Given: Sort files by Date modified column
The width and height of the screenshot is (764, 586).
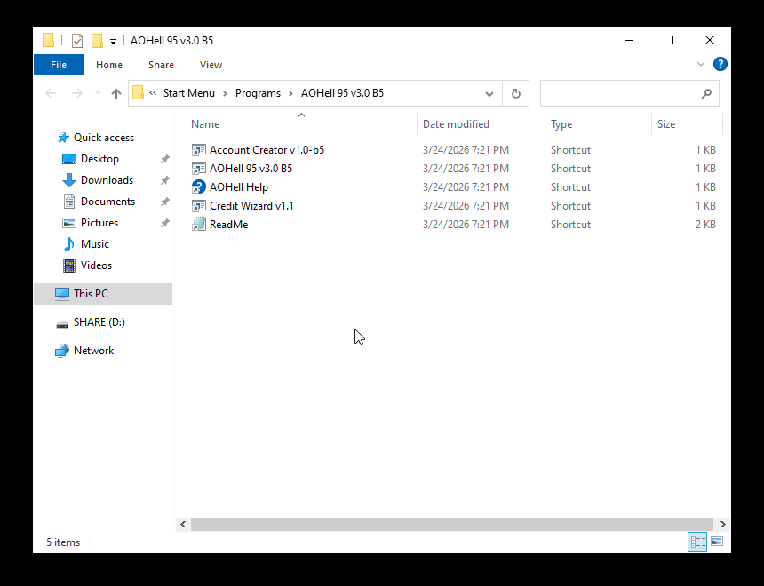Looking at the screenshot, I should pyautogui.click(x=456, y=124).
